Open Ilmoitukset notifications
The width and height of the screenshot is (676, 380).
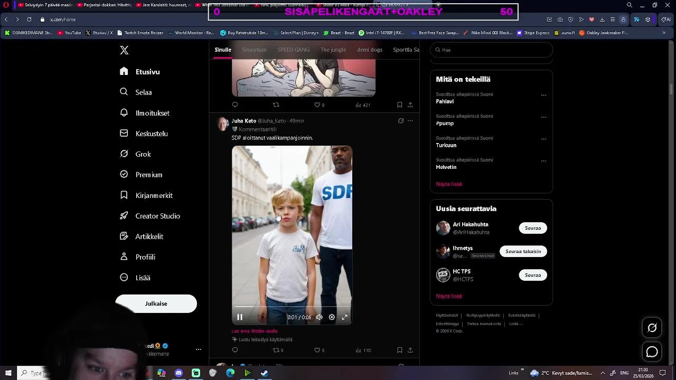coord(145,113)
